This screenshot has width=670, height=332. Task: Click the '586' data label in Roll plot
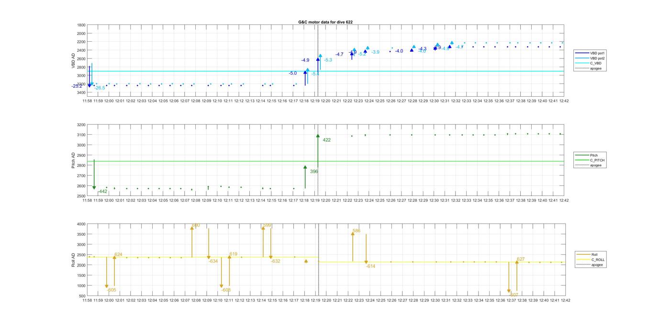[x=357, y=231]
